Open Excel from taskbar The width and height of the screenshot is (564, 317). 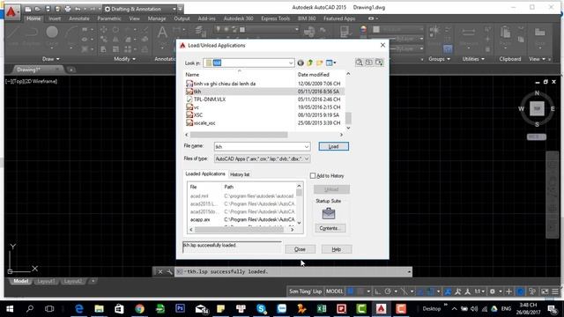coord(321,309)
